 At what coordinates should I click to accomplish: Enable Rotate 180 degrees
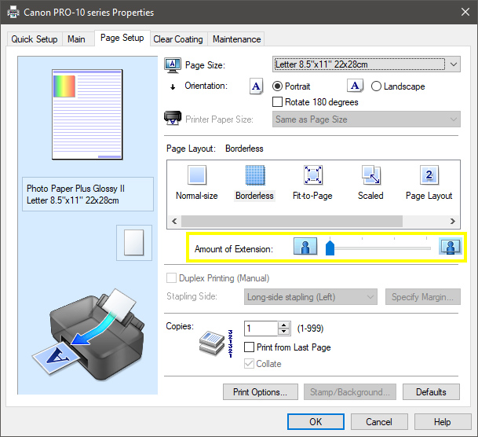[x=278, y=102]
